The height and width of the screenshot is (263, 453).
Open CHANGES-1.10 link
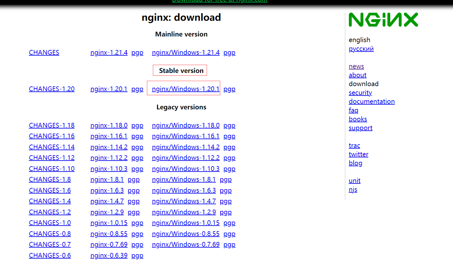coord(52,169)
